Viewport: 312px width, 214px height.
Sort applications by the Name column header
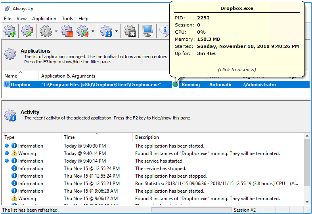20,76
